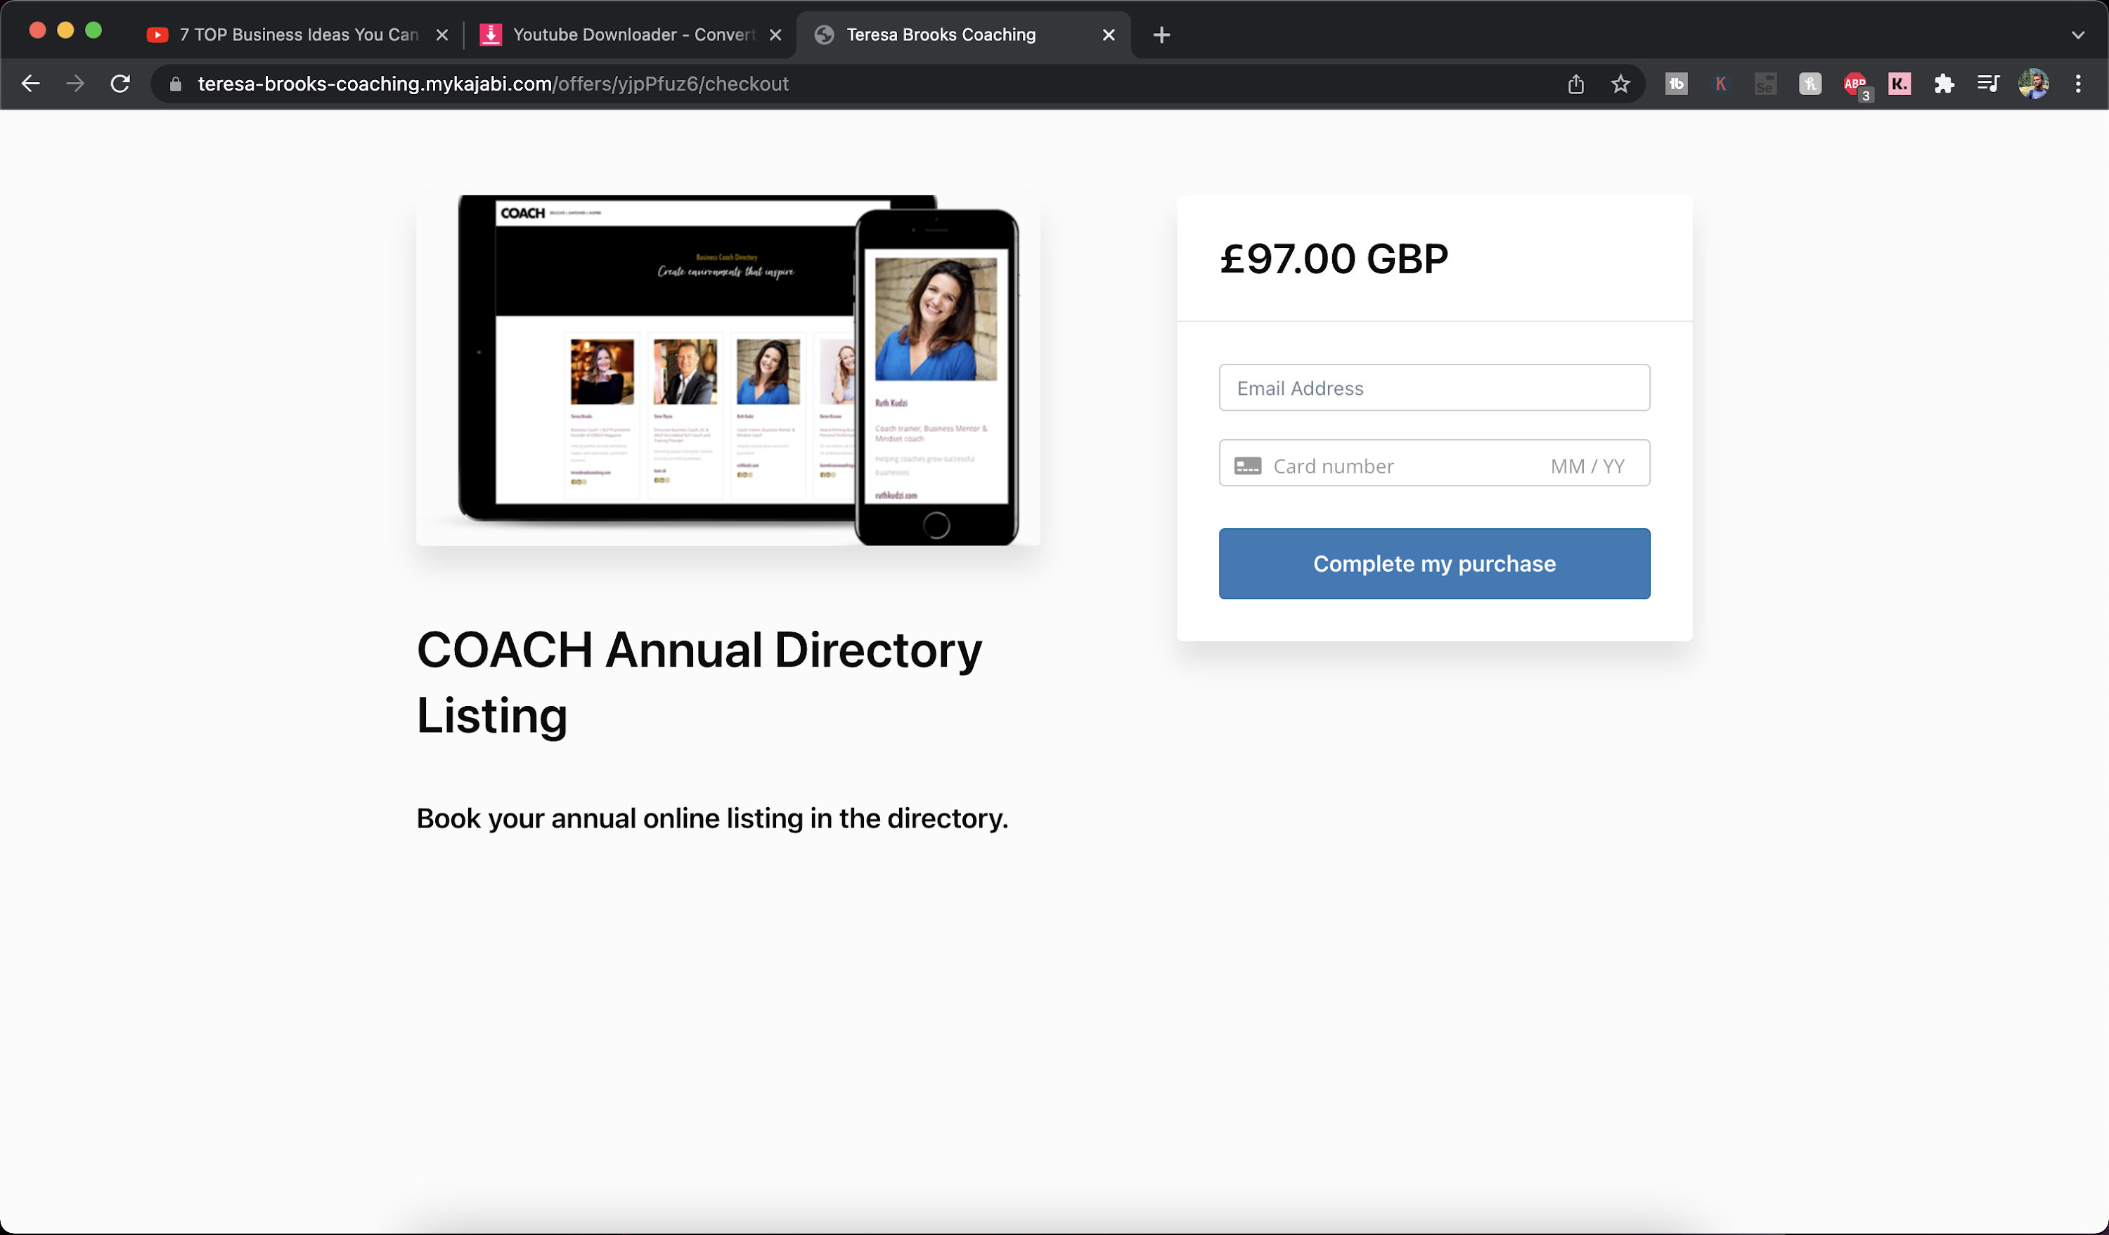The image size is (2109, 1235).
Task: Click the £97.00 GBP price text
Action: point(1334,259)
